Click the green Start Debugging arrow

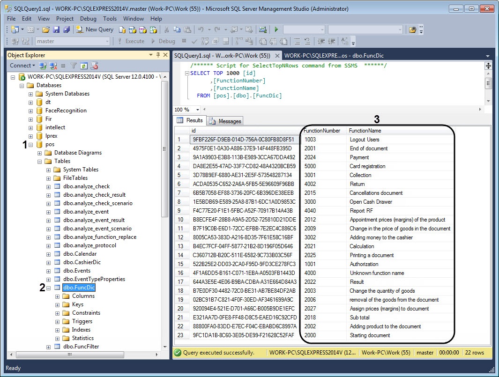point(276,30)
